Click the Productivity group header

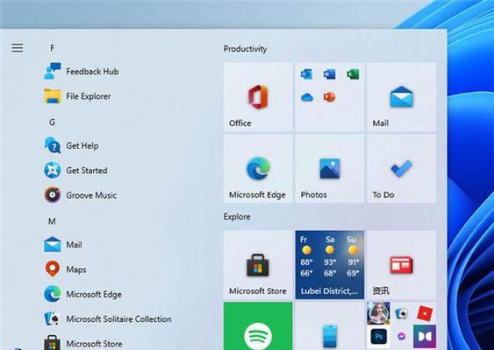[x=245, y=49]
